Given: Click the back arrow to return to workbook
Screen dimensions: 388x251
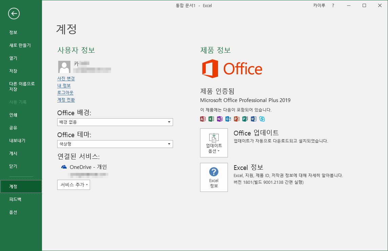Looking at the screenshot, I should point(14,14).
